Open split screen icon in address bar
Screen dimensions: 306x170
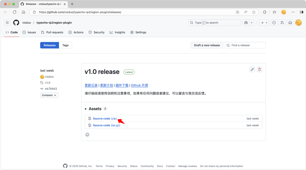tap(237, 12)
